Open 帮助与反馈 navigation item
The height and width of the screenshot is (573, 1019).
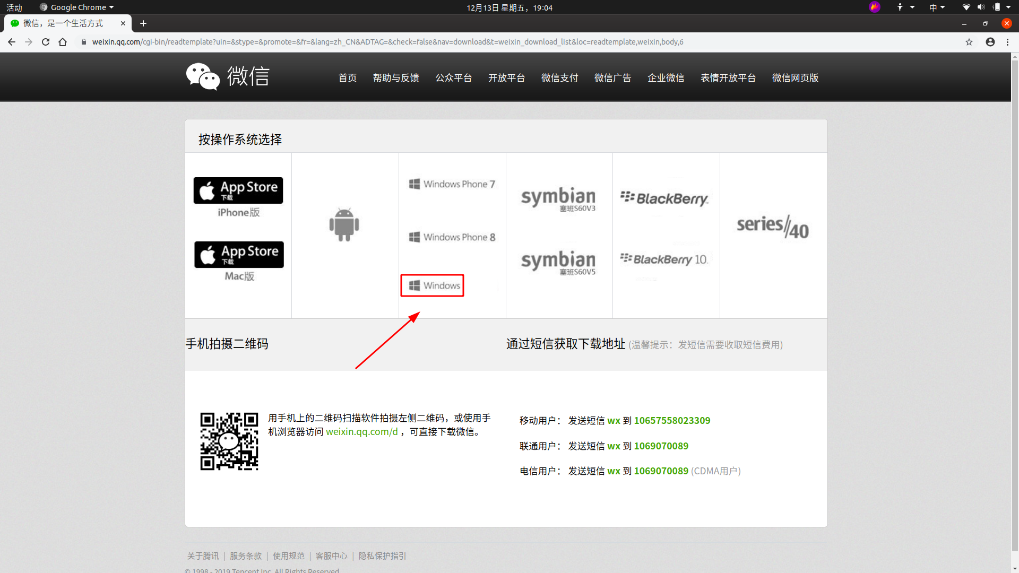[x=396, y=78]
